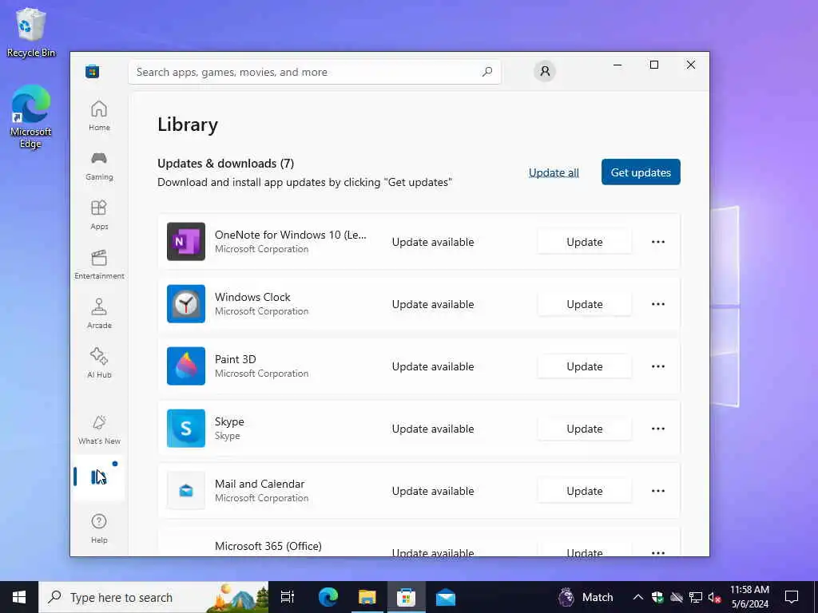Click the Skype app icon
Screen dimensions: 818x613
click(x=185, y=429)
